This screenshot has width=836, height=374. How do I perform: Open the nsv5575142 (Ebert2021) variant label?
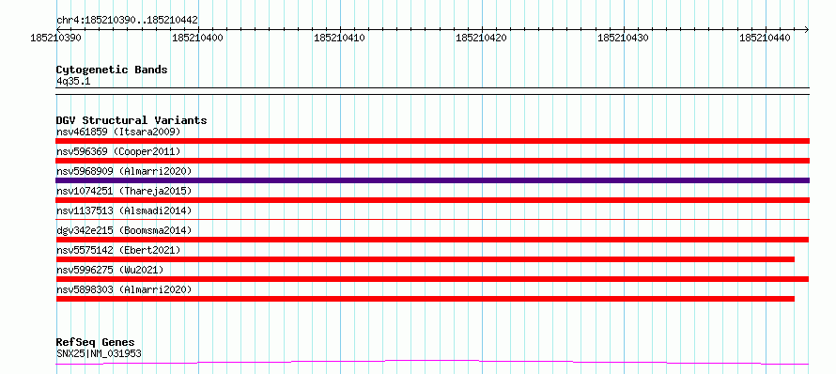(118, 250)
